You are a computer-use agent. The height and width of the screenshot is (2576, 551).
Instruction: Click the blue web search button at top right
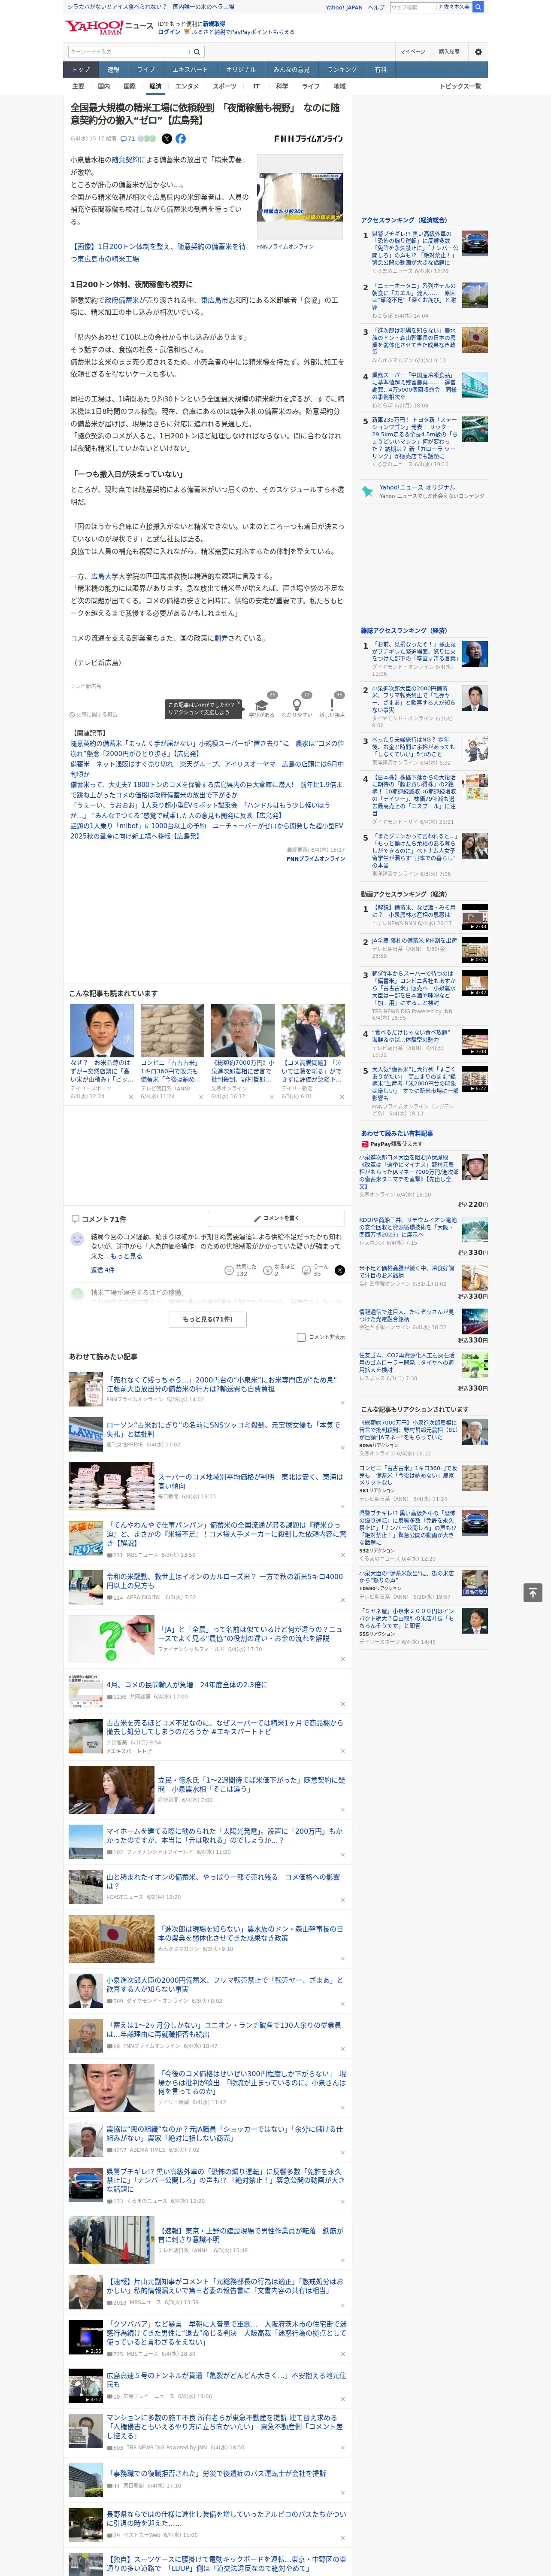point(478,7)
